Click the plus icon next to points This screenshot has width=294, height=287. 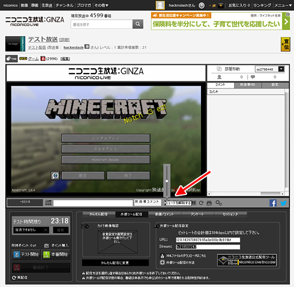point(220,5)
